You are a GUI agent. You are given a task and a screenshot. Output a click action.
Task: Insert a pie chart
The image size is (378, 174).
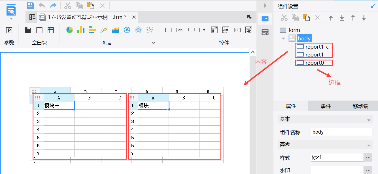point(69,30)
